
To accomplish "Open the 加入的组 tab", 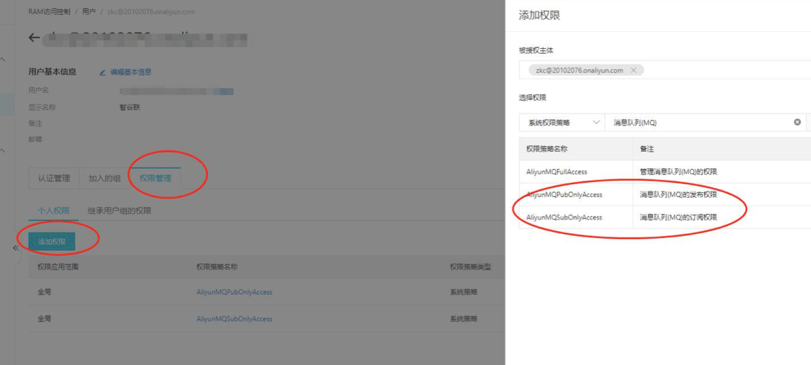I will (105, 178).
